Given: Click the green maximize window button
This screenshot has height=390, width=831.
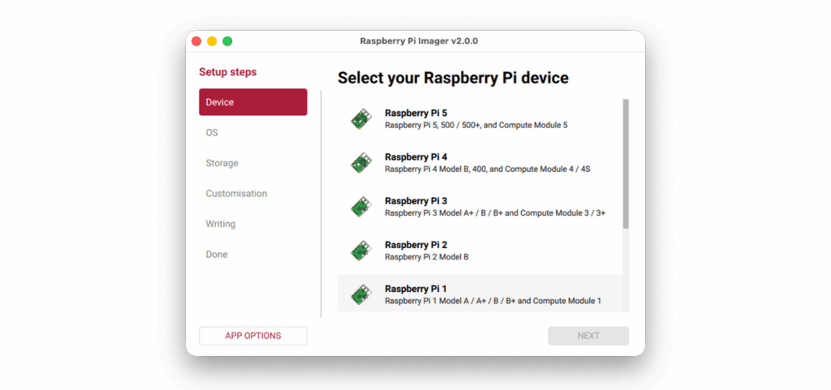Looking at the screenshot, I should (x=228, y=41).
